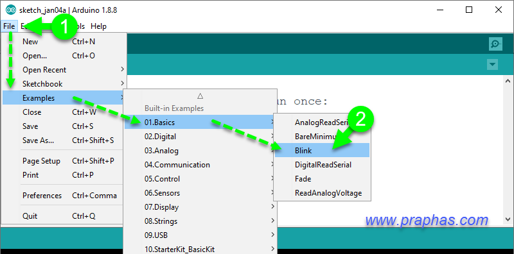Expand the 06.Sensors examples category

click(200, 193)
